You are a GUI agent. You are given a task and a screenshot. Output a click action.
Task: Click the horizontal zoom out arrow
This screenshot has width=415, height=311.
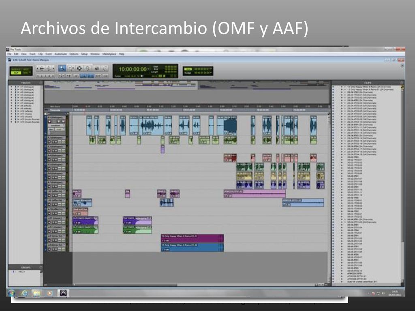click(38, 68)
